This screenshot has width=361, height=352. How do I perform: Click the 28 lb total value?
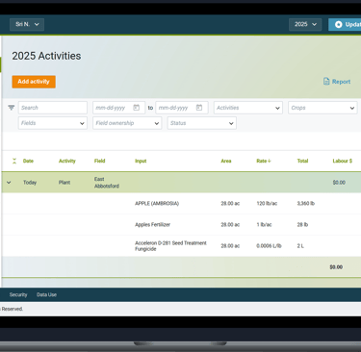[x=302, y=224]
